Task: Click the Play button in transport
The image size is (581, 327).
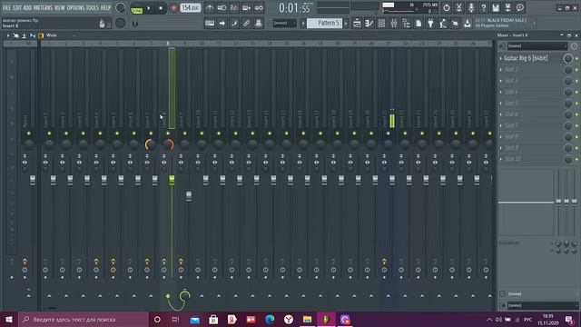Action: [x=149, y=8]
